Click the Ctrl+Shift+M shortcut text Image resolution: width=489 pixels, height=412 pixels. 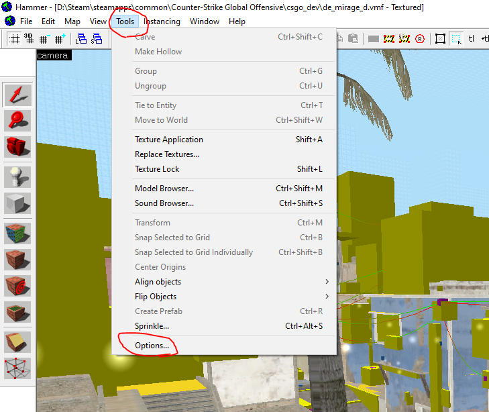(299, 189)
